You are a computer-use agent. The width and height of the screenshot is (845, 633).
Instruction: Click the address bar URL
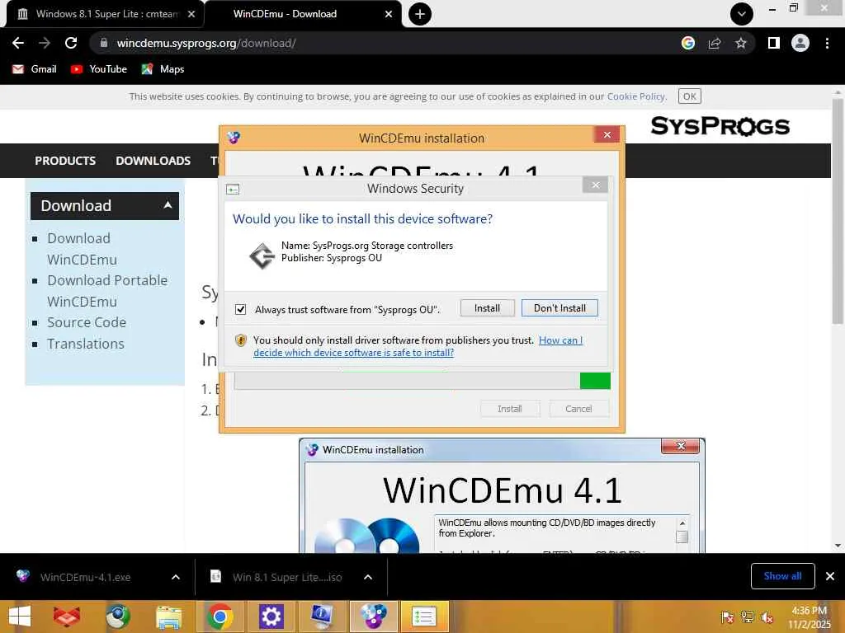pyautogui.click(x=205, y=43)
